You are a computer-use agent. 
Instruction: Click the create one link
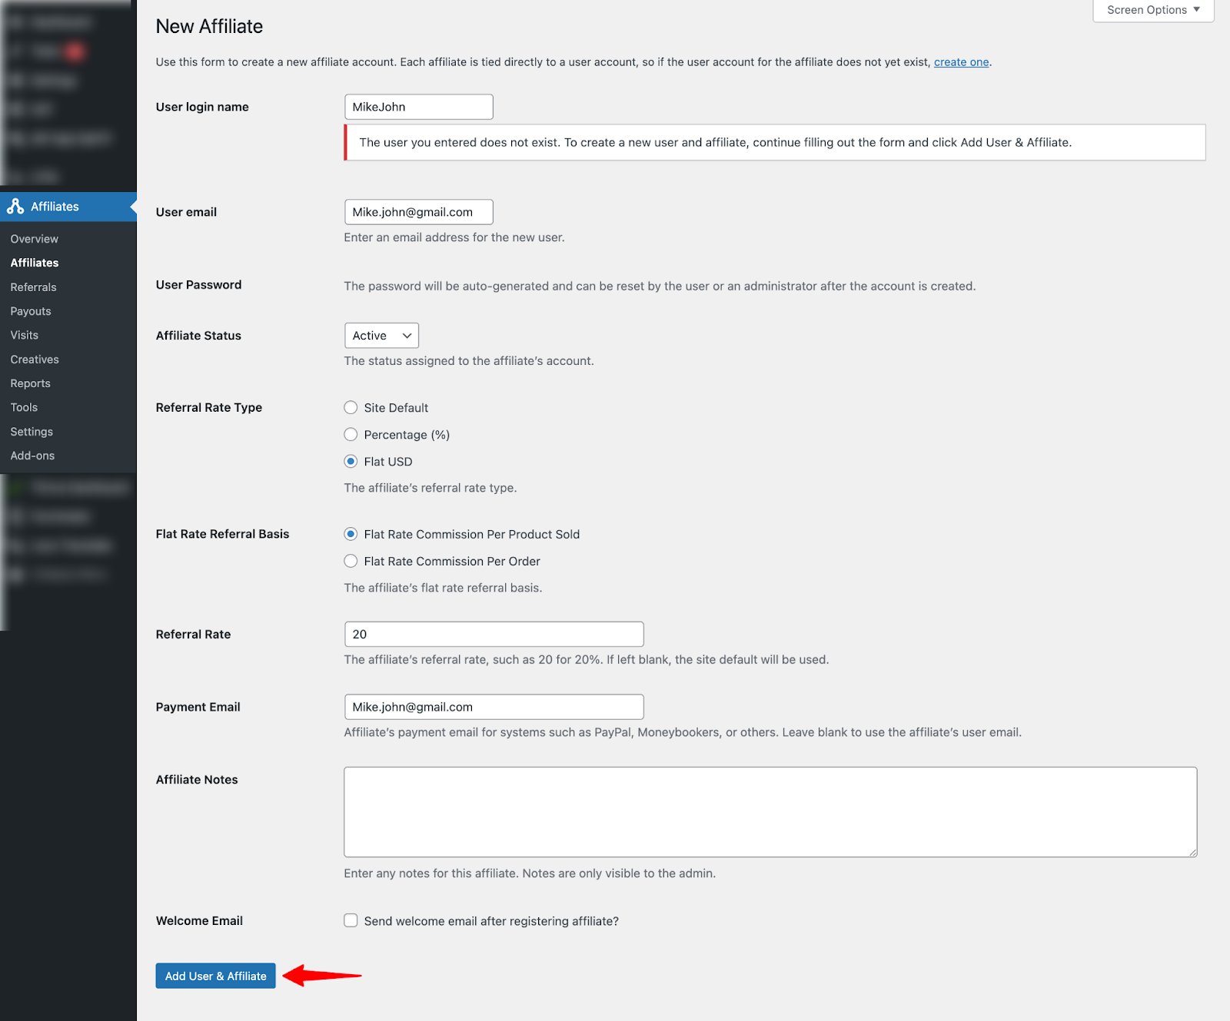tap(960, 61)
